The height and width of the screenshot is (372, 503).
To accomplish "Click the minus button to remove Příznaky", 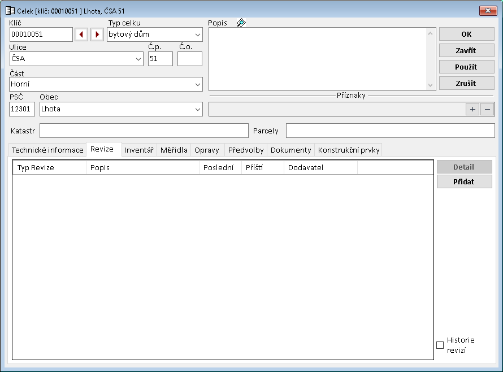I will [x=487, y=109].
